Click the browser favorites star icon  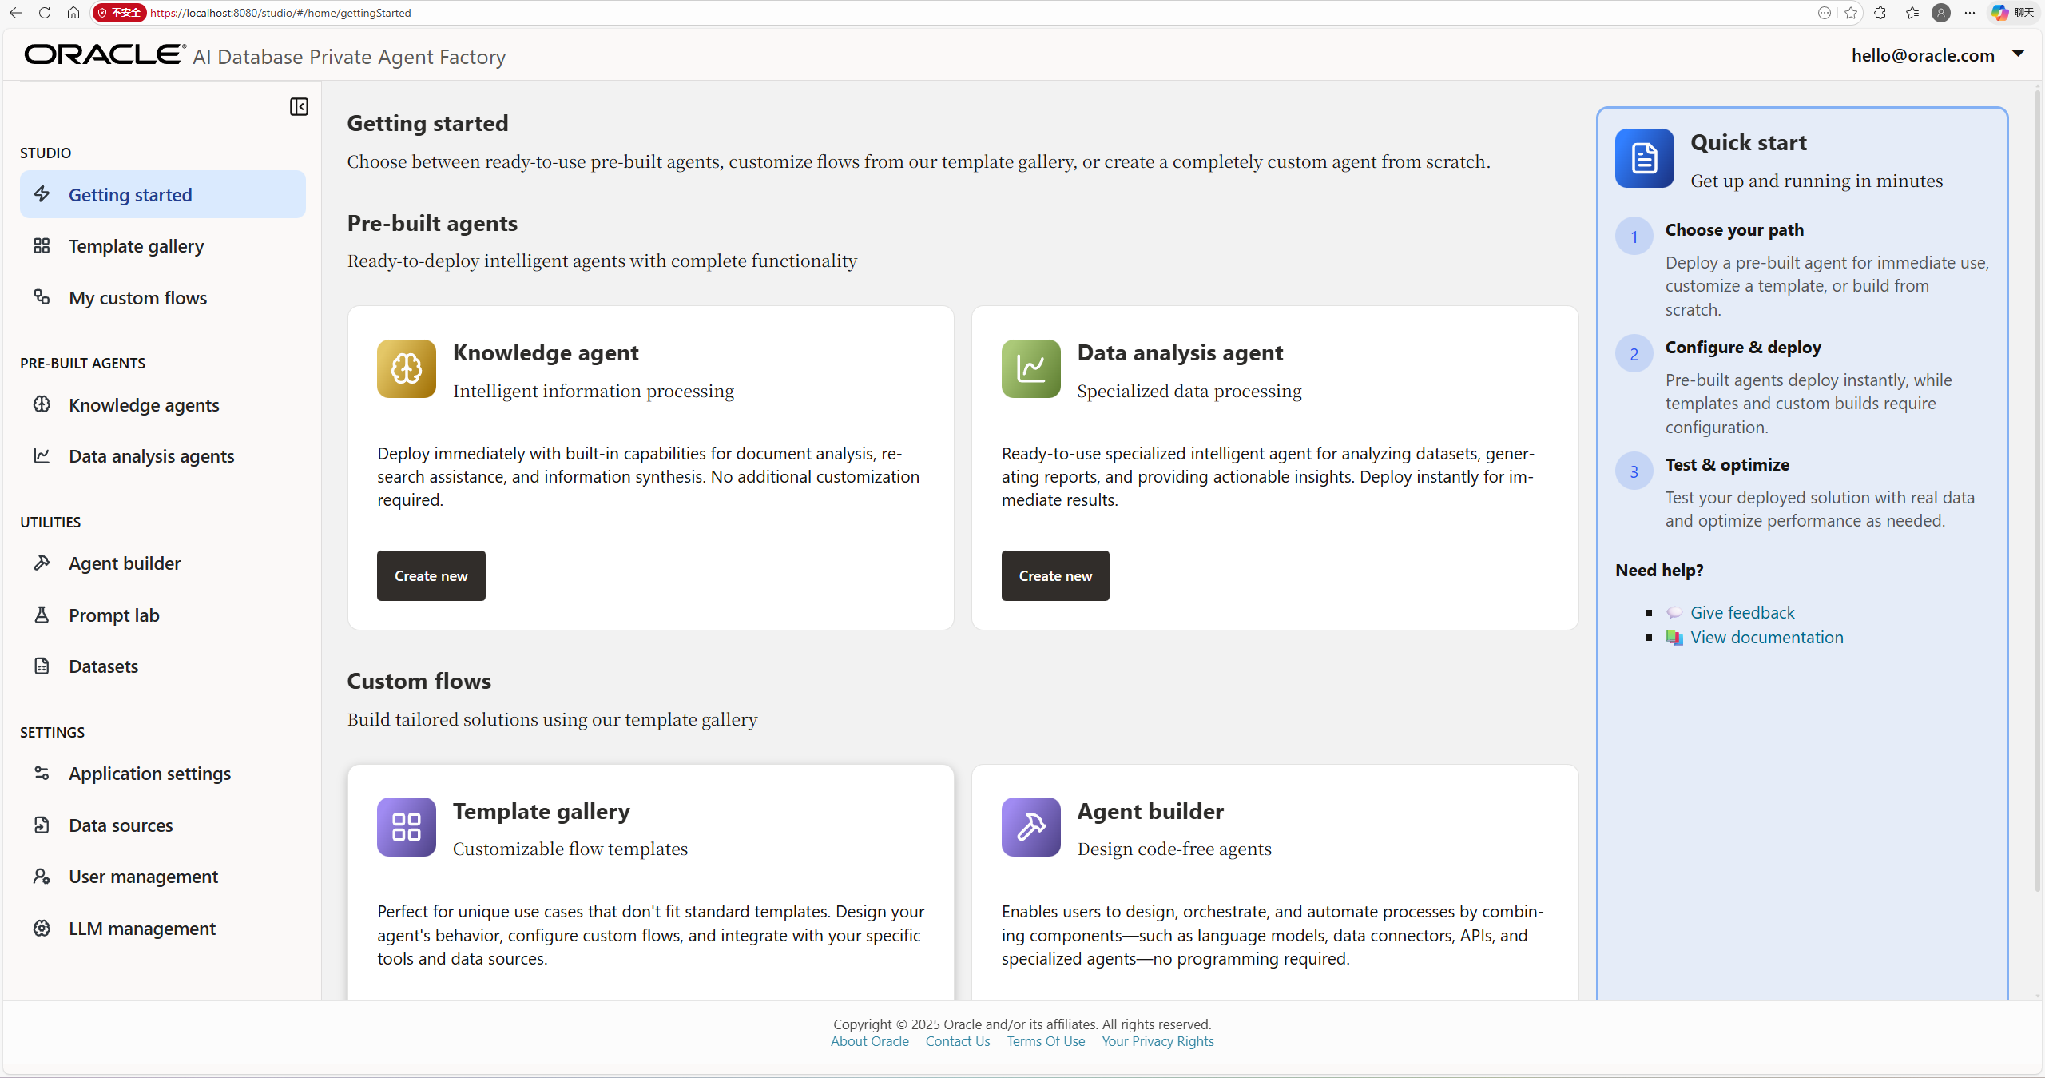point(1851,13)
